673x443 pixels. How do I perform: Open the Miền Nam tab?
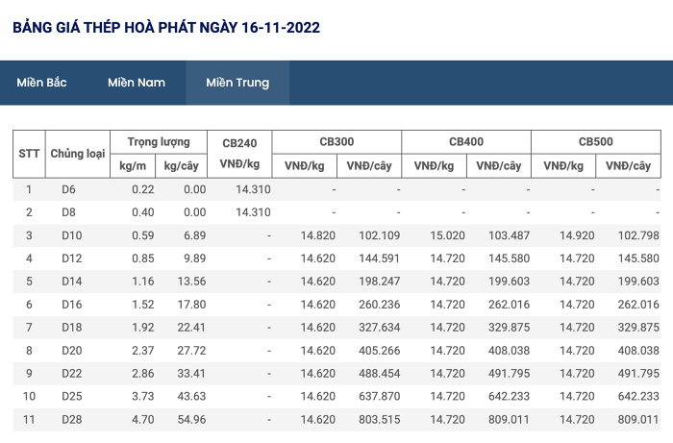137,83
